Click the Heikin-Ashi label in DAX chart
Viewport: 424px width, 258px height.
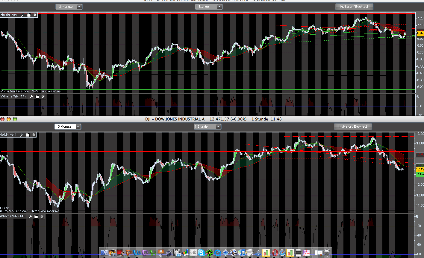click(x=9, y=15)
